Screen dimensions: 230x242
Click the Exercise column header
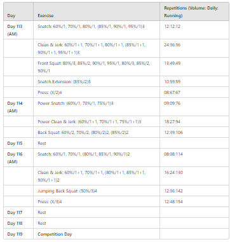[97, 11]
